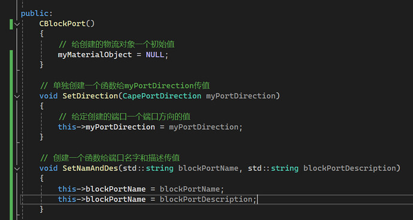Collapse the SetDirection function fold chevron
The image size is (413, 220).
click(17, 97)
